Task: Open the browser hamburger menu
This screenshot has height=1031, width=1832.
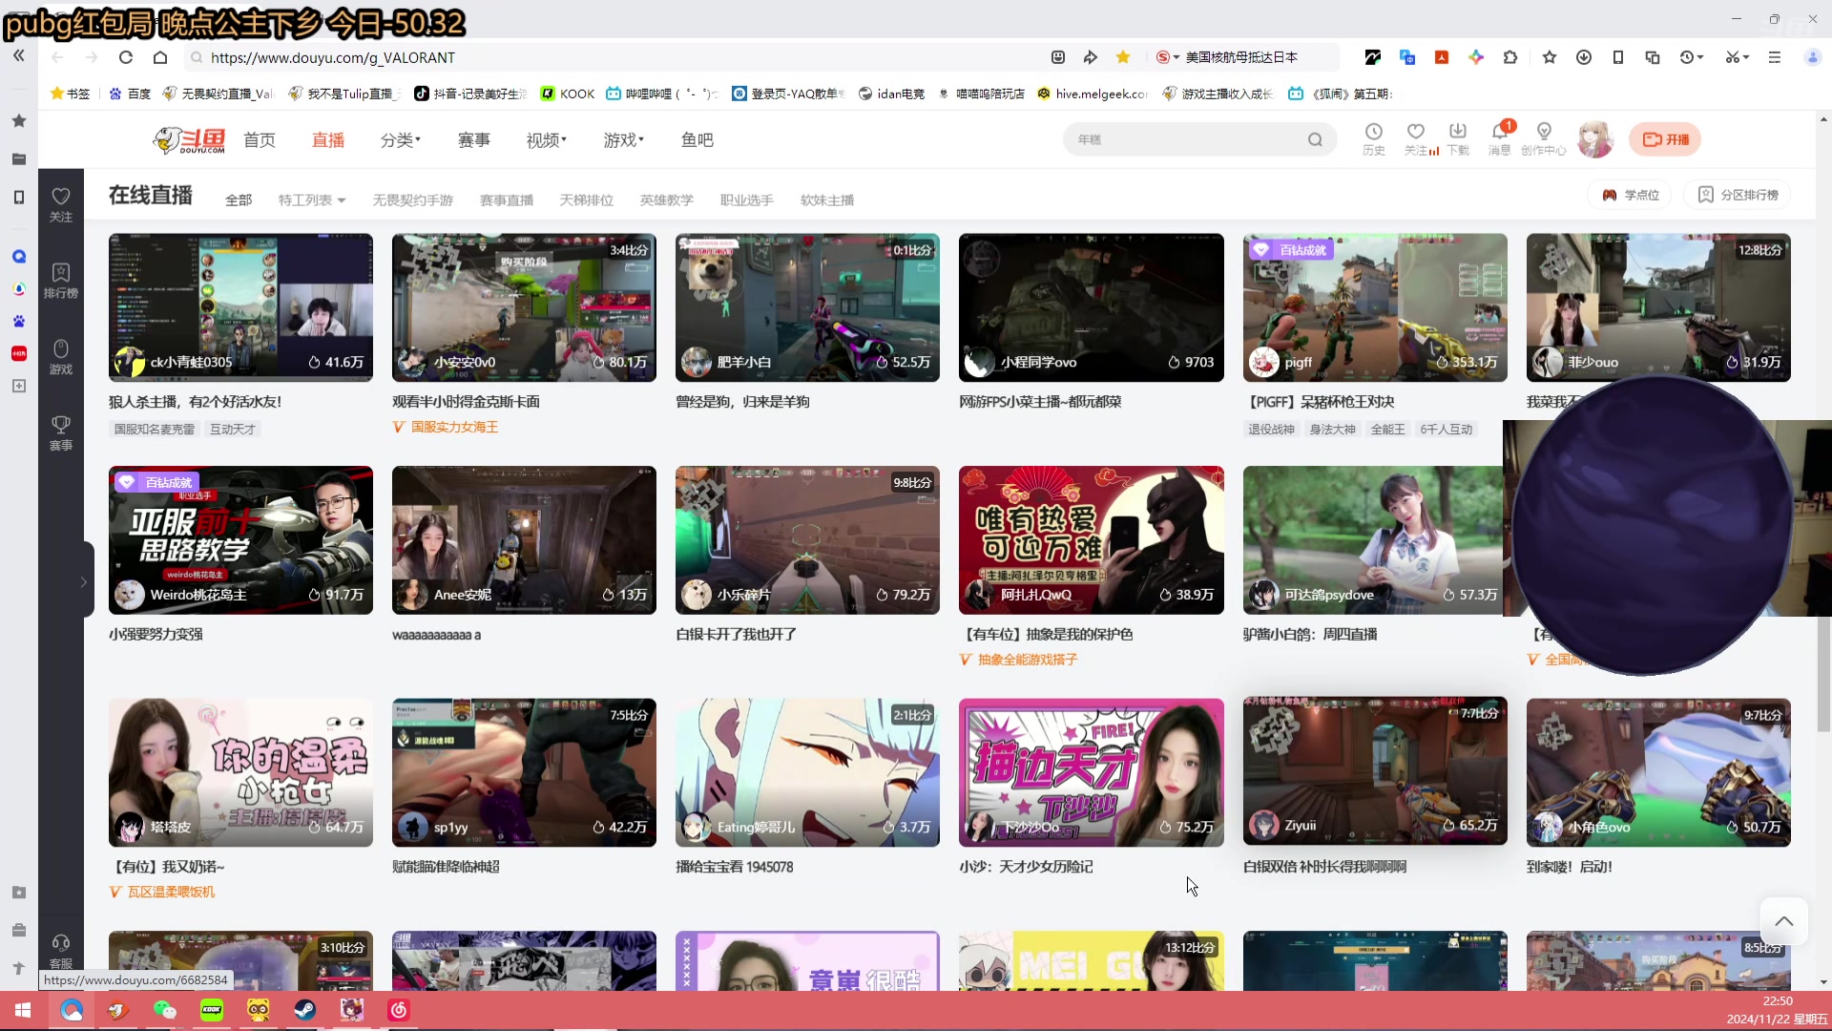Action: coord(1775,57)
